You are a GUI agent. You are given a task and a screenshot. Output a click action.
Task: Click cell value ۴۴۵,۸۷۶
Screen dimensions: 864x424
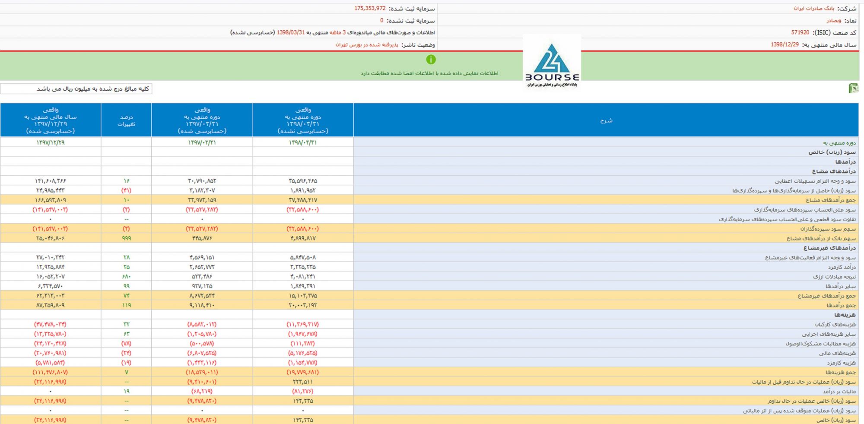click(x=202, y=238)
